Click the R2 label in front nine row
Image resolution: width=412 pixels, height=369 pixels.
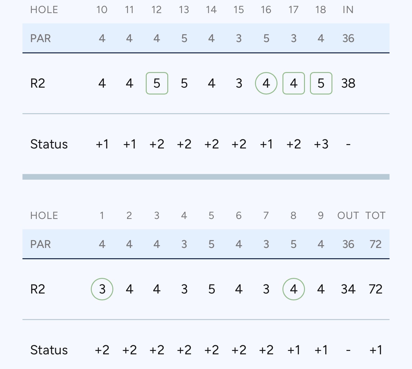point(38,289)
